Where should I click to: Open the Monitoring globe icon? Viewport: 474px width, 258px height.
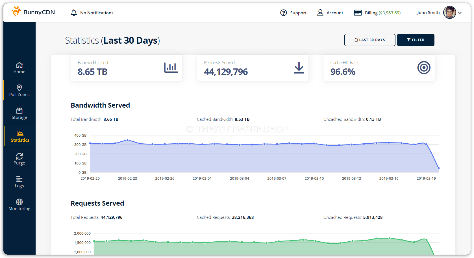coord(19,202)
